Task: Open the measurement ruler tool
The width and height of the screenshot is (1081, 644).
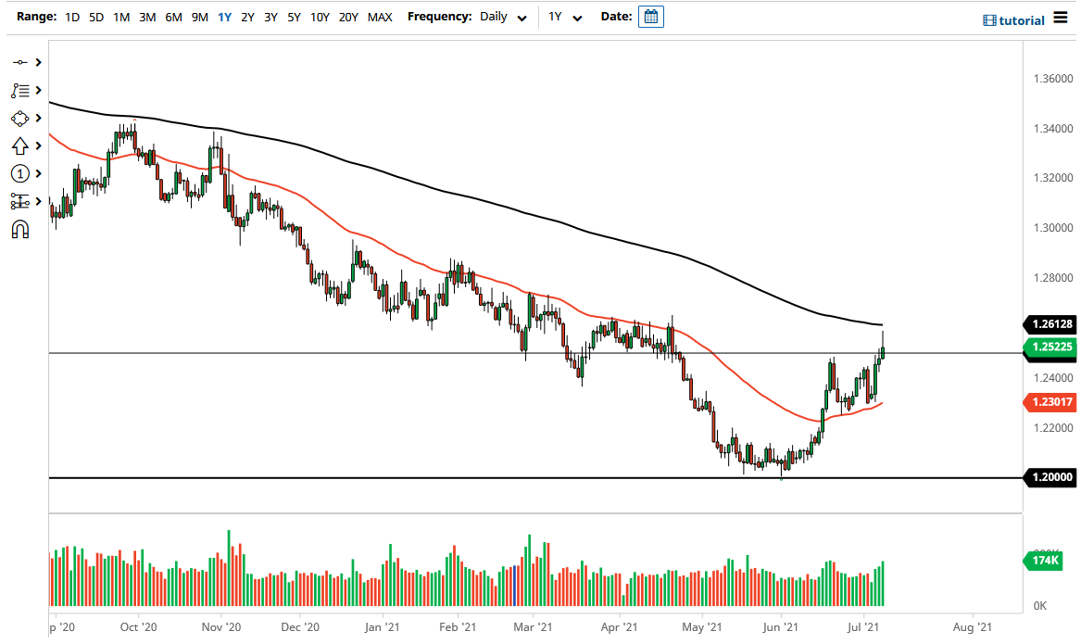Action: pos(20,201)
